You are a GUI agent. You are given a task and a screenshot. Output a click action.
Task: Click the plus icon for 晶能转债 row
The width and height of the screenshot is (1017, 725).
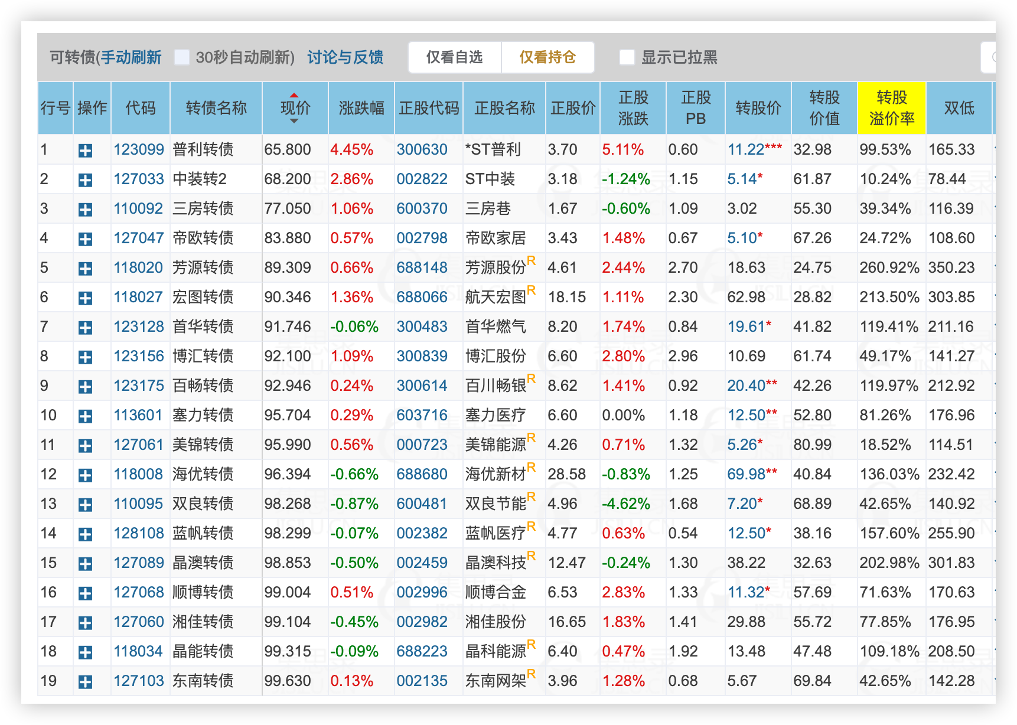85,652
